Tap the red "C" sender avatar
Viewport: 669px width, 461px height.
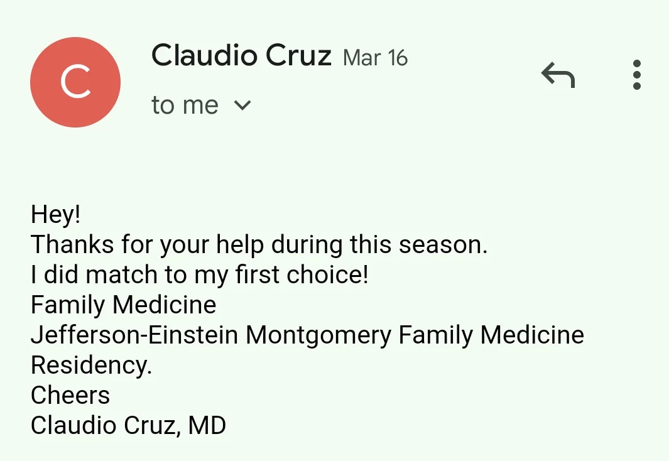pyautogui.click(x=75, y=82)
